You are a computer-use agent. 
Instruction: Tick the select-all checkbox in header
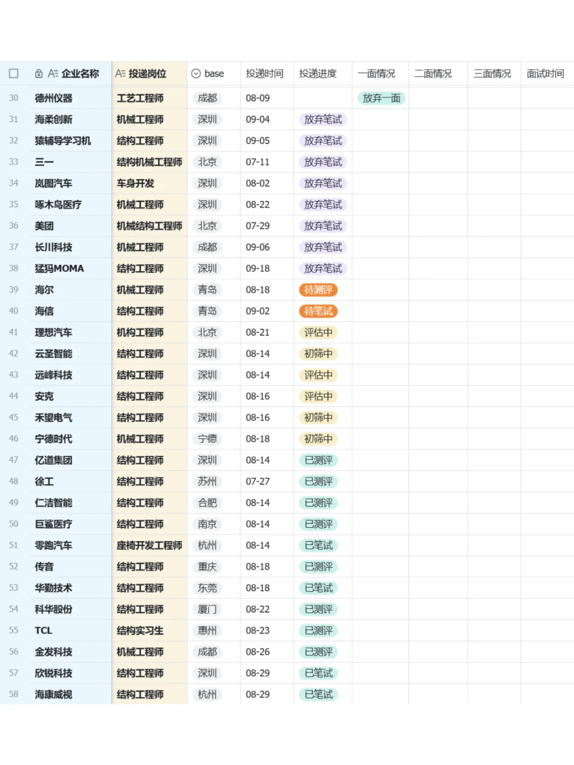[x=14, y=73]
